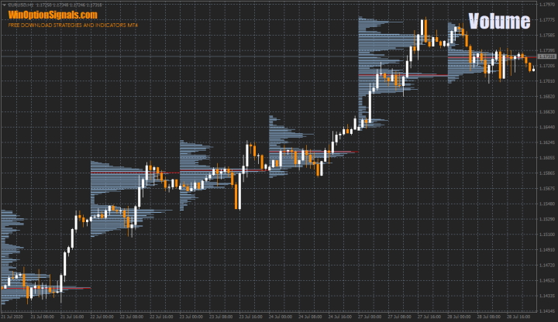Open the WinOptionSignals.com logo link
558x322 pixels.
point(53,15)
